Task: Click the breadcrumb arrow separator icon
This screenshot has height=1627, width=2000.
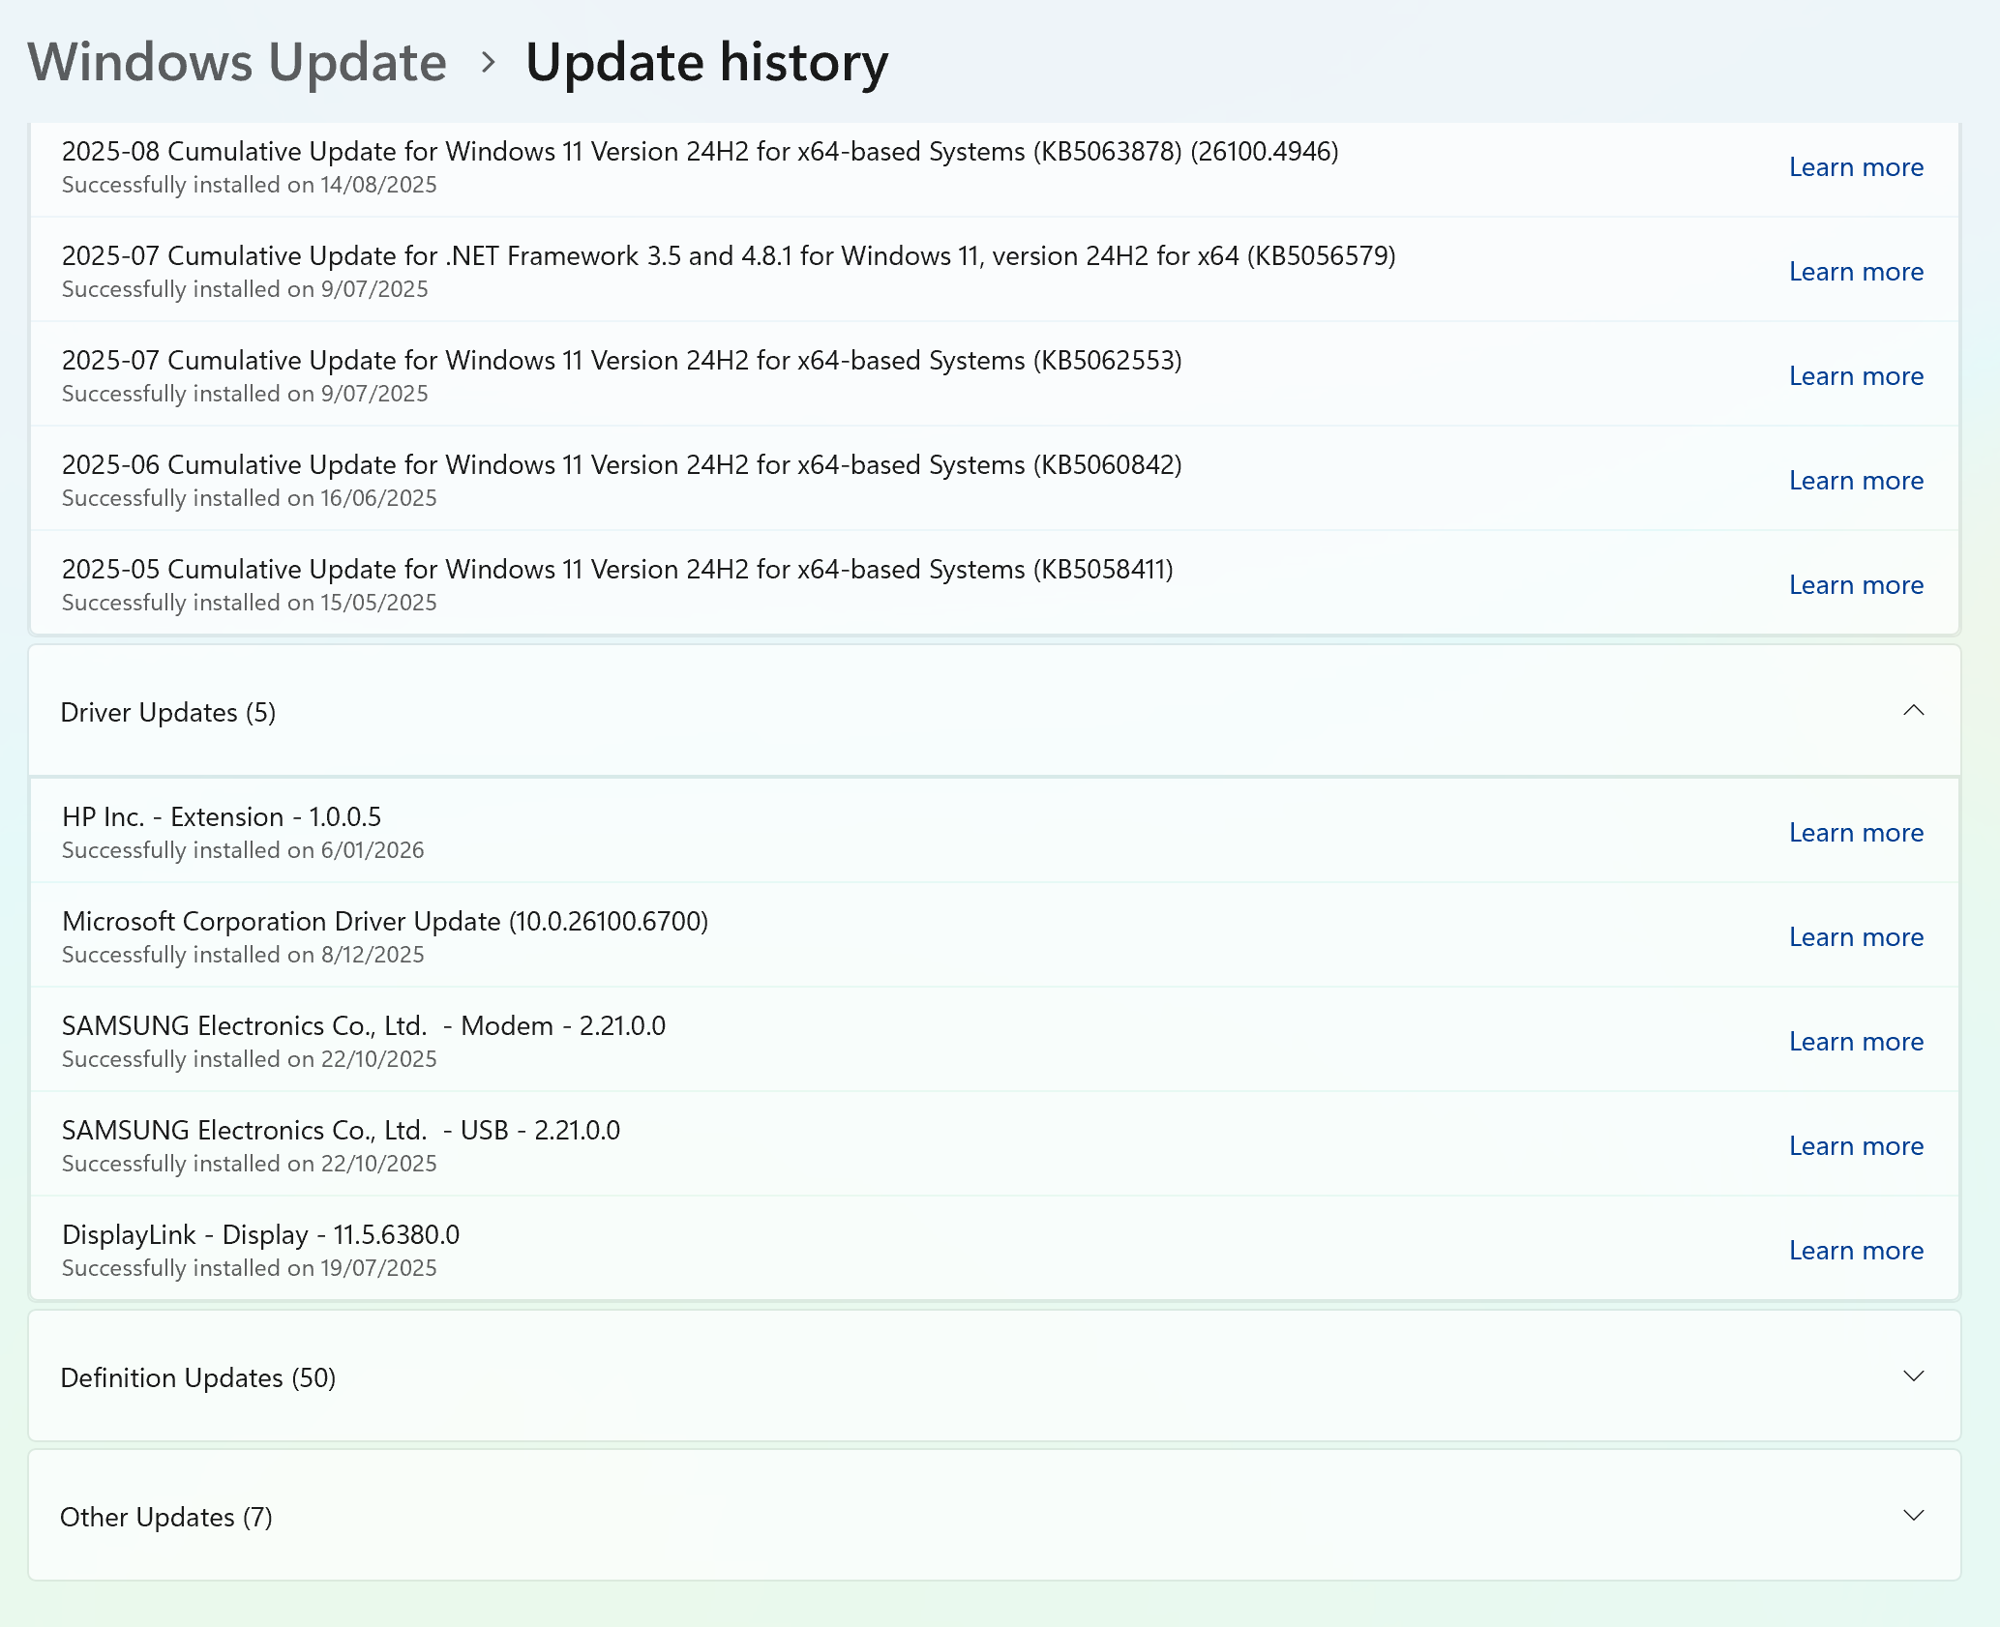Action: coord(489,63)
